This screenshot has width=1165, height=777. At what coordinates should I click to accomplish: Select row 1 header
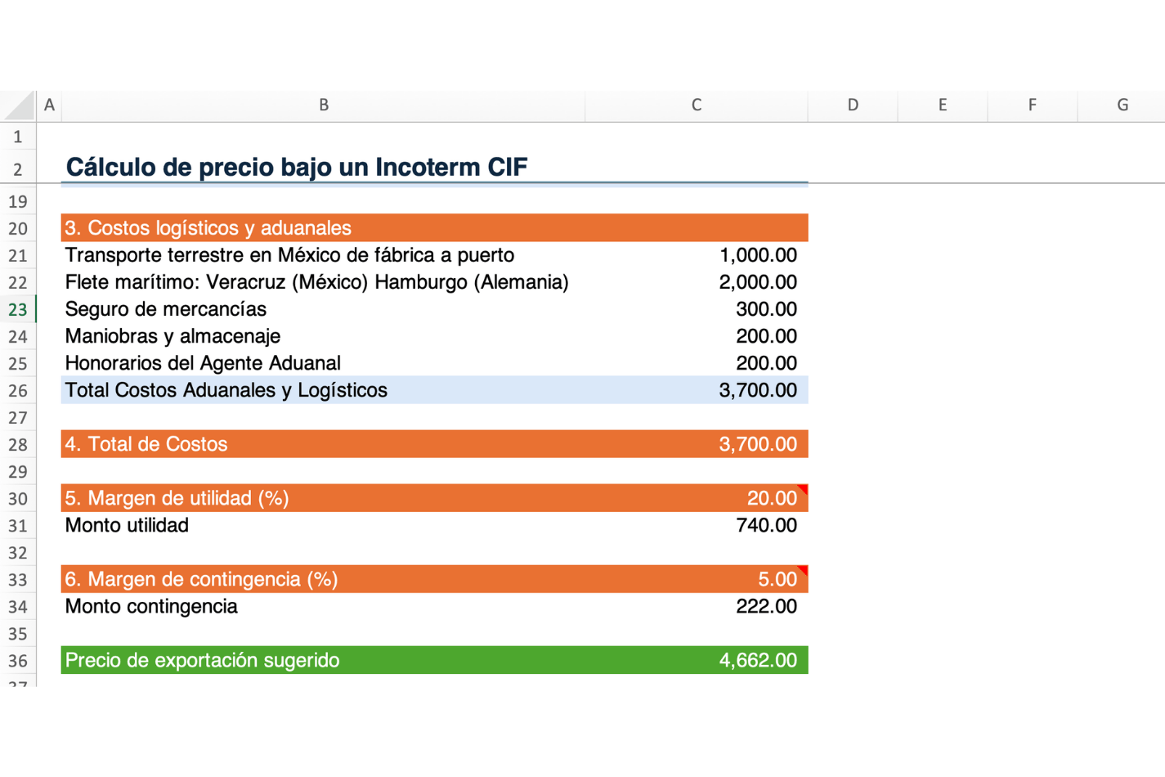18,137
